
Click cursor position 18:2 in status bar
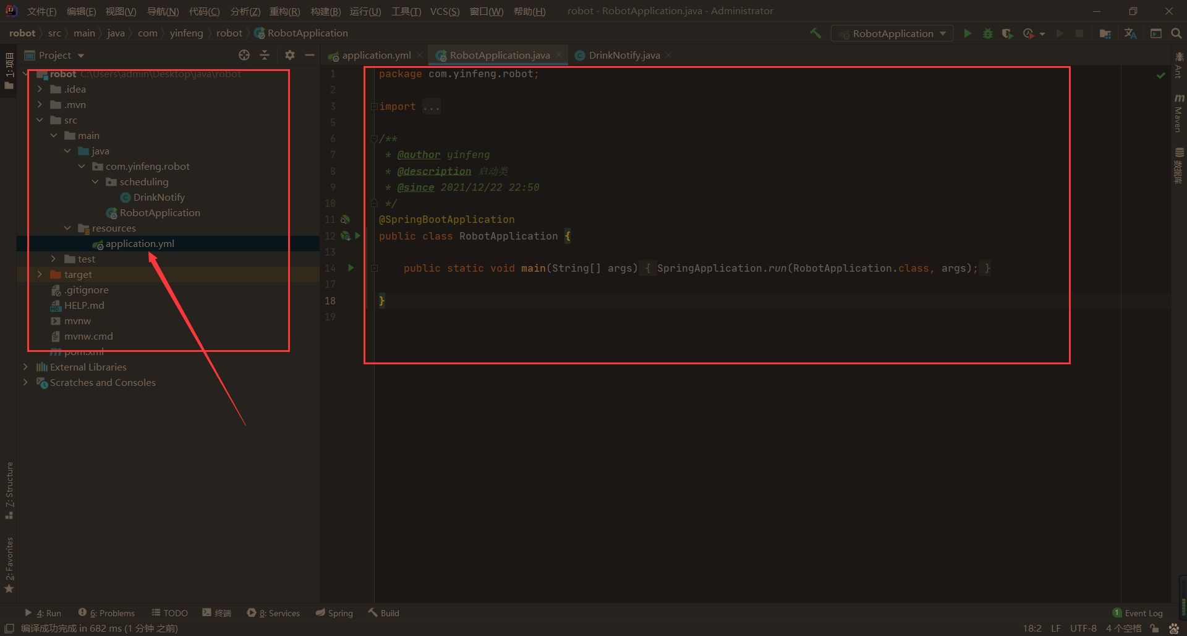point(1032,628)
